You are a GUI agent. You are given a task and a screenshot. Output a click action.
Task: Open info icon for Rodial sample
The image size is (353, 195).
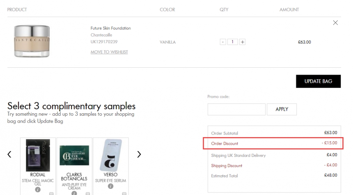point(38,189)
